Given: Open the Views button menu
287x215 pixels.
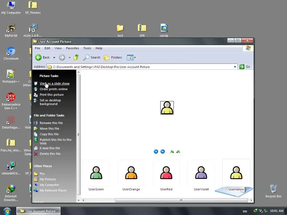Looking at the screenshot, I should (131, 58).
